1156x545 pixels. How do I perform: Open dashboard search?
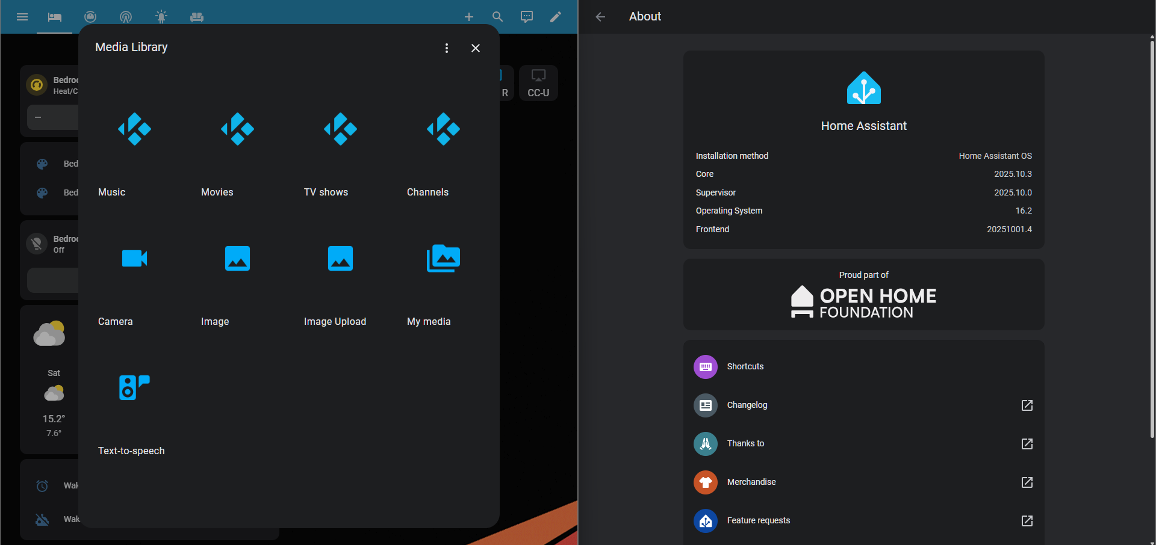pos(498,17)
